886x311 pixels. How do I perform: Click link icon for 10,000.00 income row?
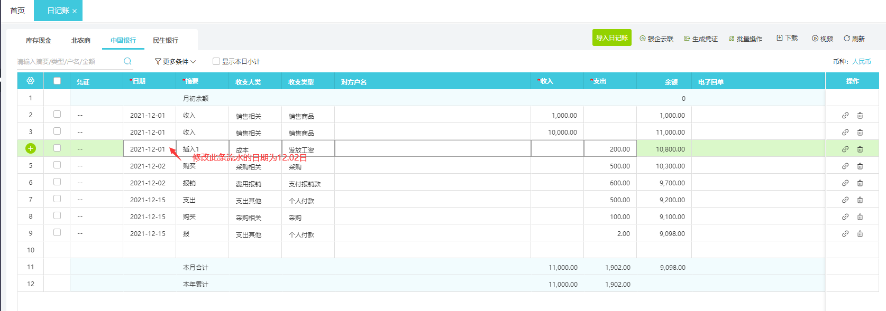[x=845, y=132]
